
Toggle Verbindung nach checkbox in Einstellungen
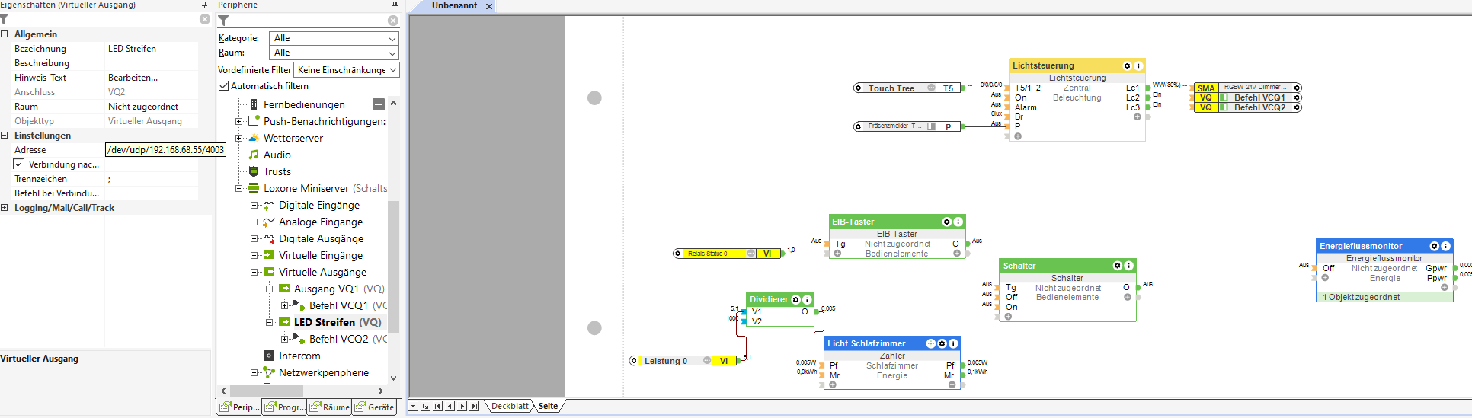tap(19, 164)
